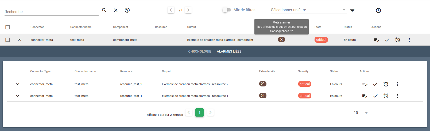Check the select-all header checkbox
Image resolution: width=430 pixels, height=131 pixels.
point(8,27)
